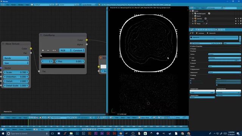Toggle Camera visibility eye in outliner
The height and width of the screenshot is (136, 242).
tap(236, 19)
